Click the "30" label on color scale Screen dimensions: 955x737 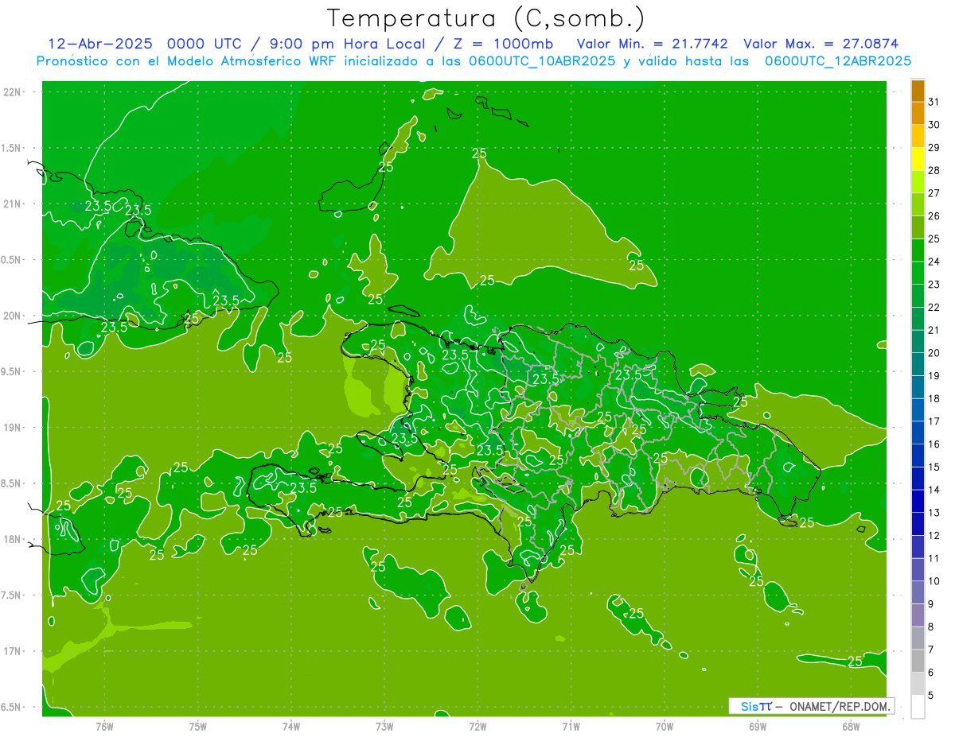934,125
